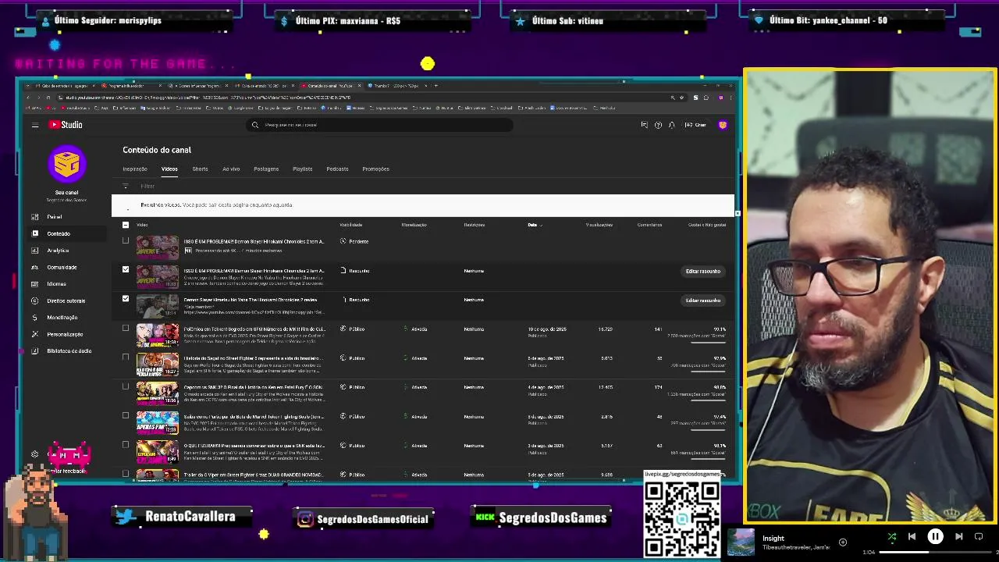Bookmark the page with the star icon

click(682, 98)
